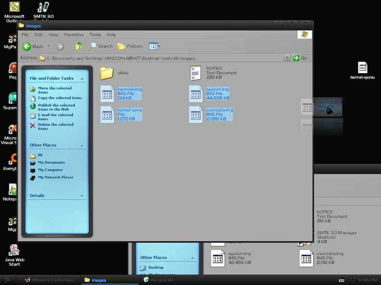Viewport: 381px width, 285px height.
Task: Open My Network Places link
Action: tap(55, 177)
